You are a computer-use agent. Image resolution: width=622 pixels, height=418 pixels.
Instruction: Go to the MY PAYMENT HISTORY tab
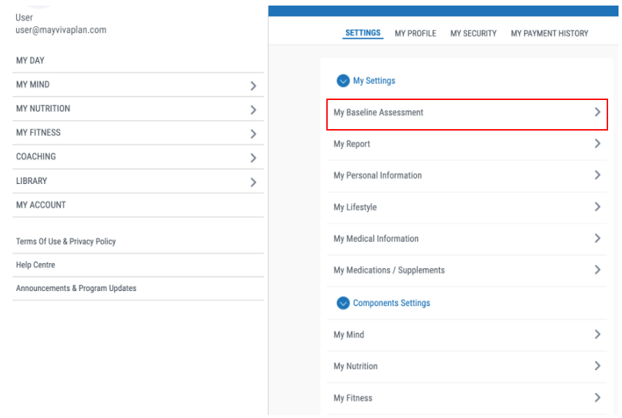click(x=549, y=33)
